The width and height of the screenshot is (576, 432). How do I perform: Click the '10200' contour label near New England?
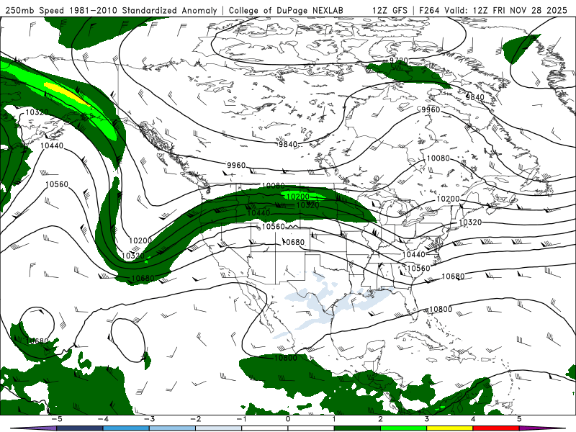(x=448, y=199)
